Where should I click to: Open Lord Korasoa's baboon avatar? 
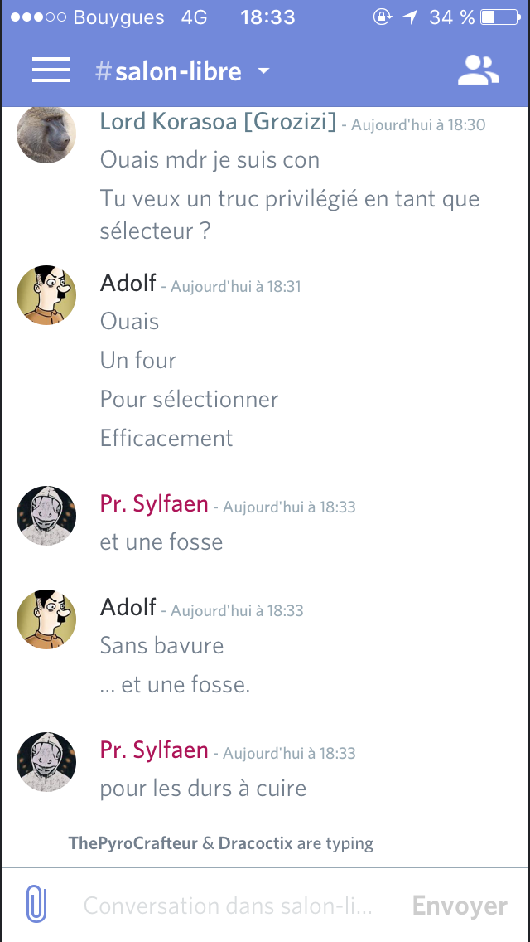pos(46,134)
